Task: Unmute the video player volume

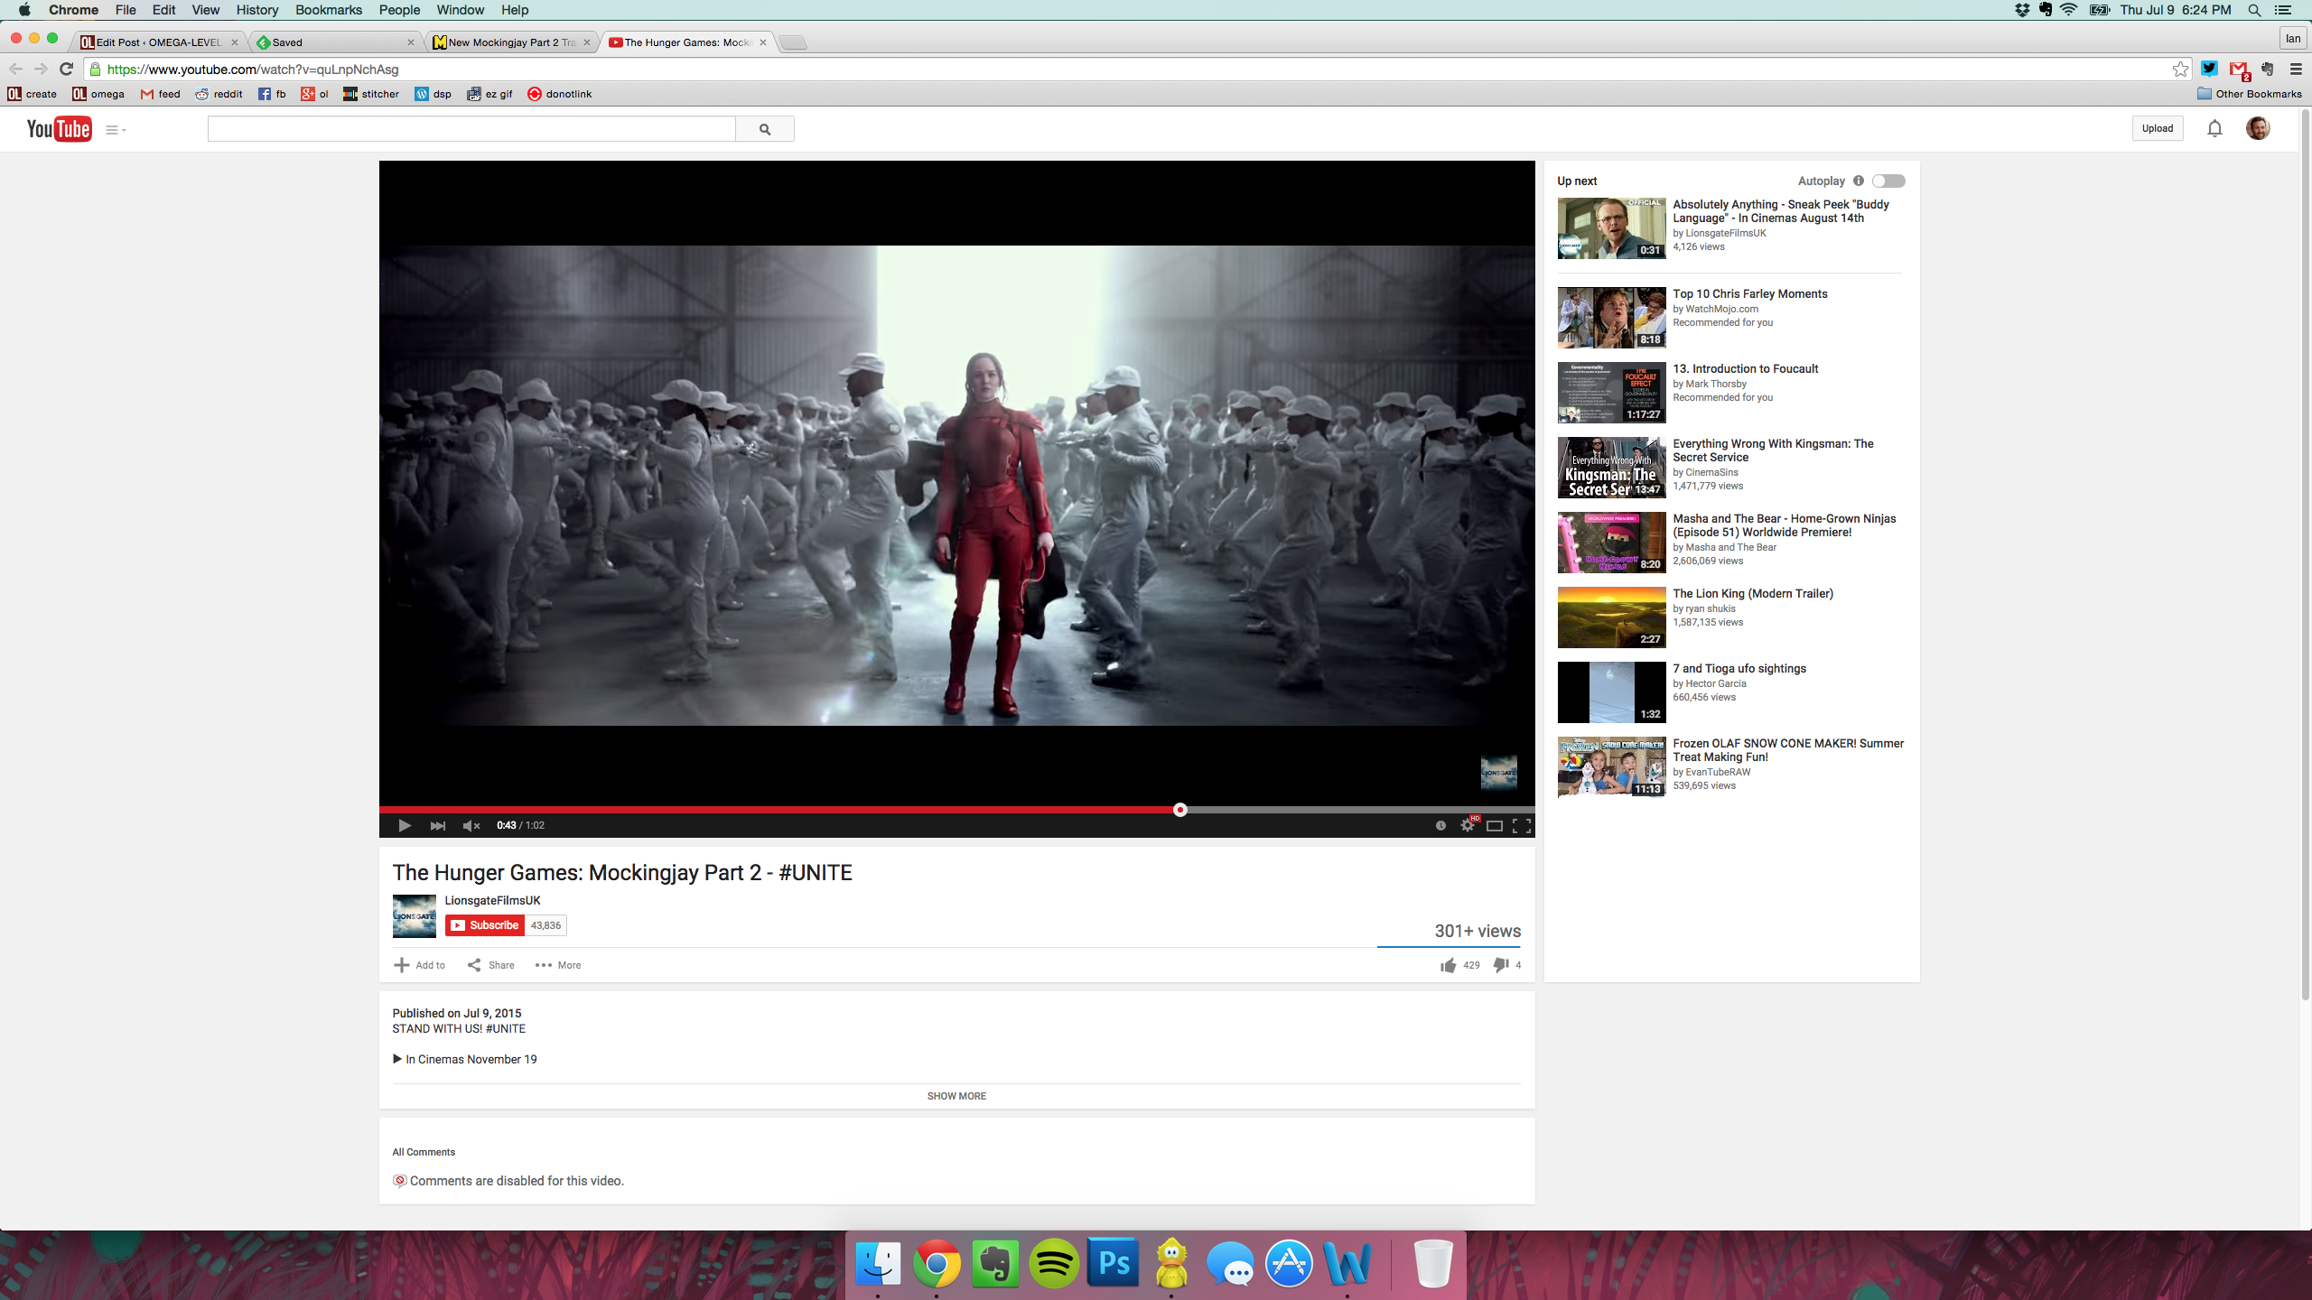Action: tap(471, 825)
